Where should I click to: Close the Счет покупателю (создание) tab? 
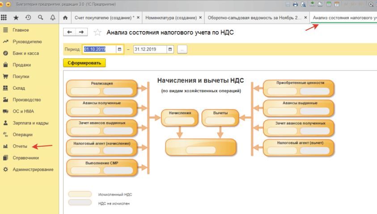coord(138,17)
